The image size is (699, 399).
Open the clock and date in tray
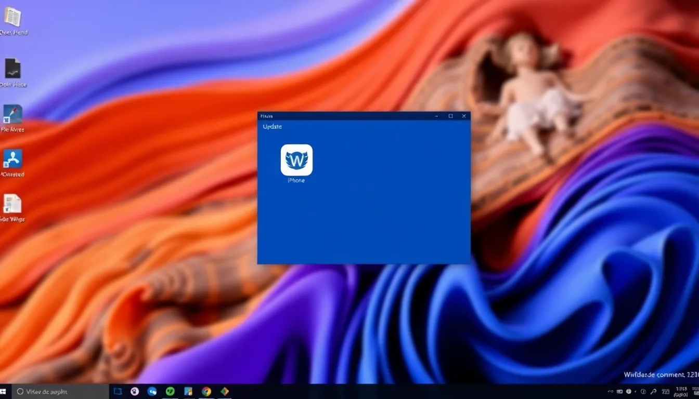(680, 391)
